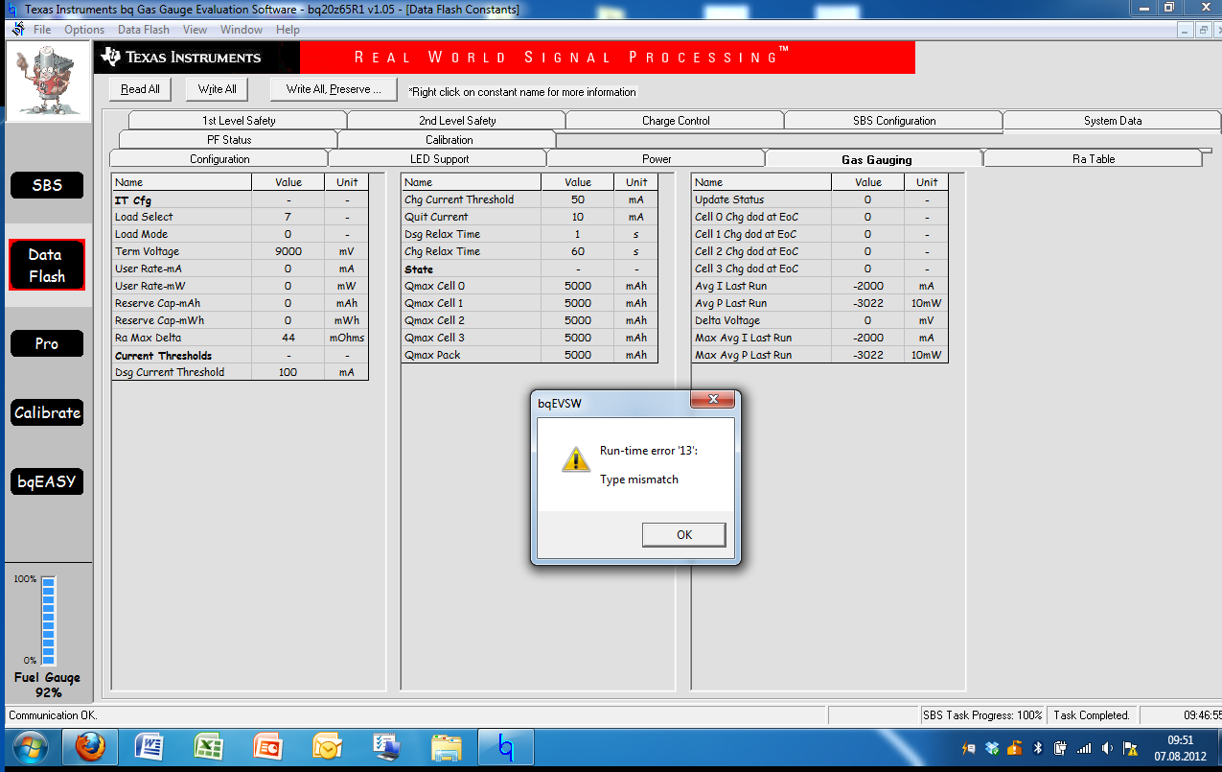Click the Chg Current Threshold value 50
1222x772 pixels.
[578, 199]
